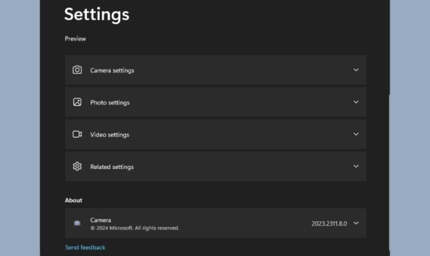The image size is (430, 256).
Task: Click the Settings page heading
Action: (x=97, y=14)
